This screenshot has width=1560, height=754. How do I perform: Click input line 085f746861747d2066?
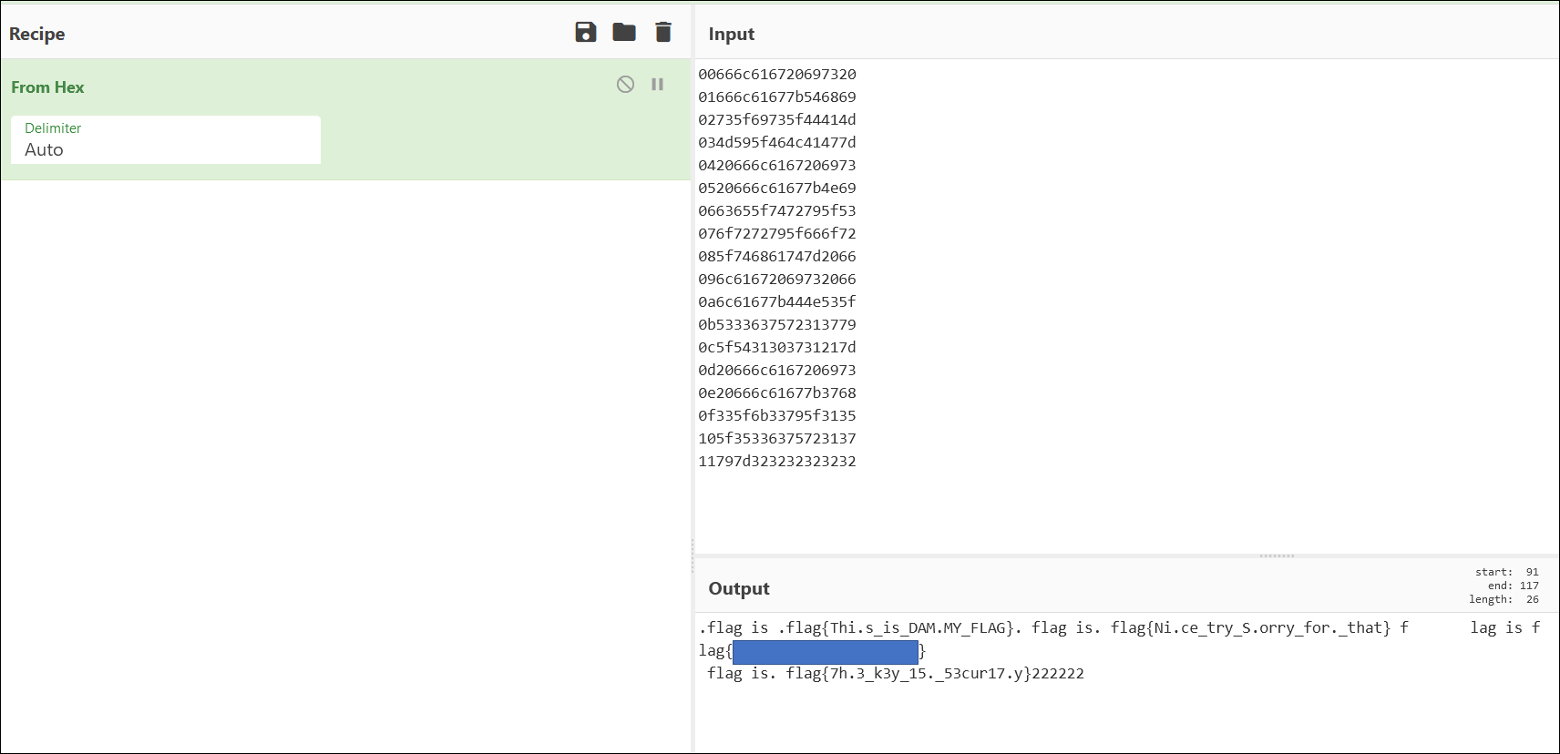(777, 256)
